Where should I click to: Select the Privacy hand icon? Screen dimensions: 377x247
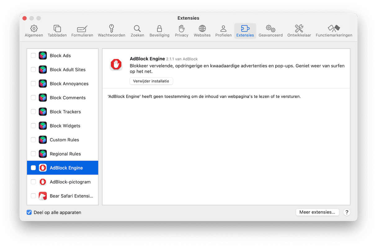click(181, 29)
